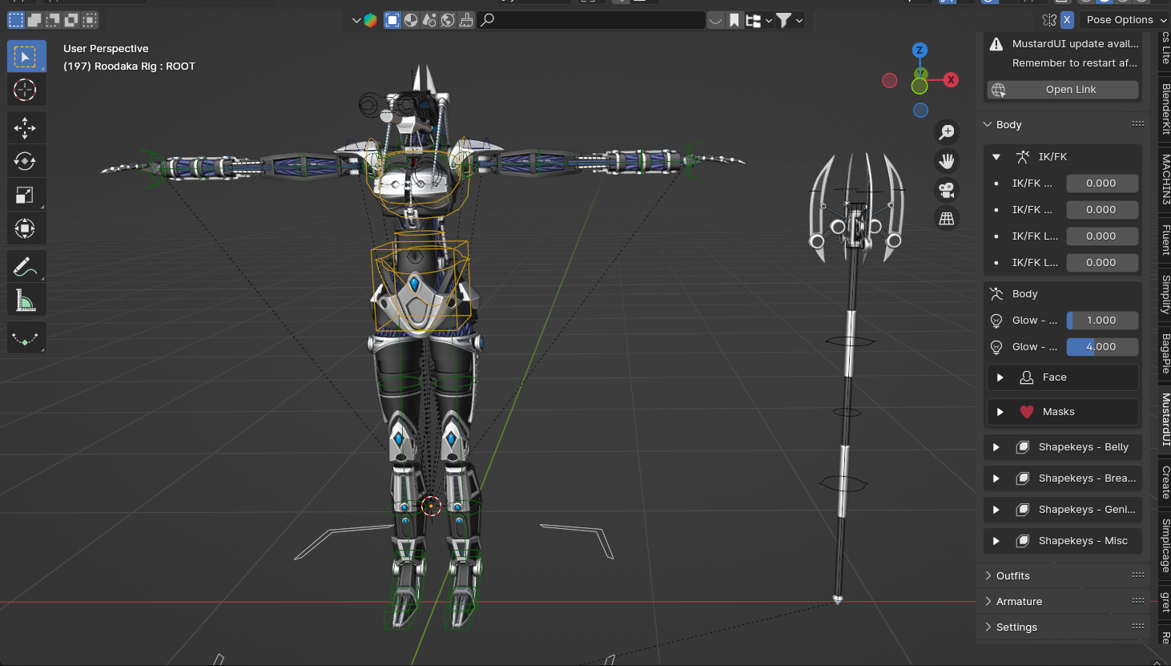Pick the Measure tool
The image size is (1171, 666).
coord(26,301)
